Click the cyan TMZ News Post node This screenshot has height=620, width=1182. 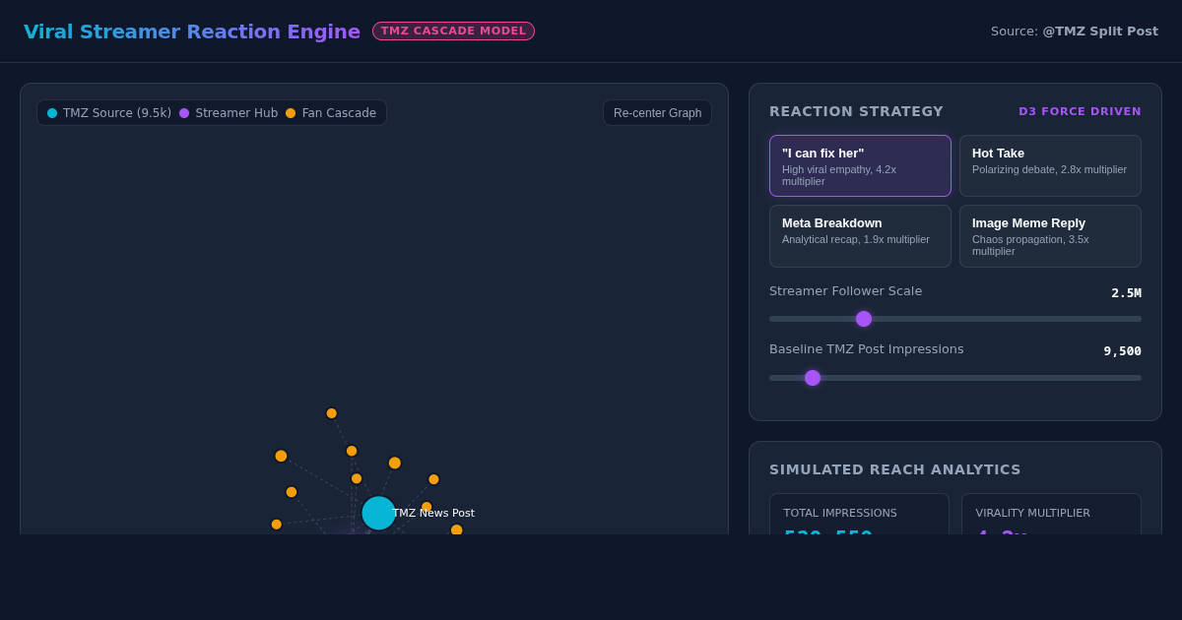(x=378, y=513)
